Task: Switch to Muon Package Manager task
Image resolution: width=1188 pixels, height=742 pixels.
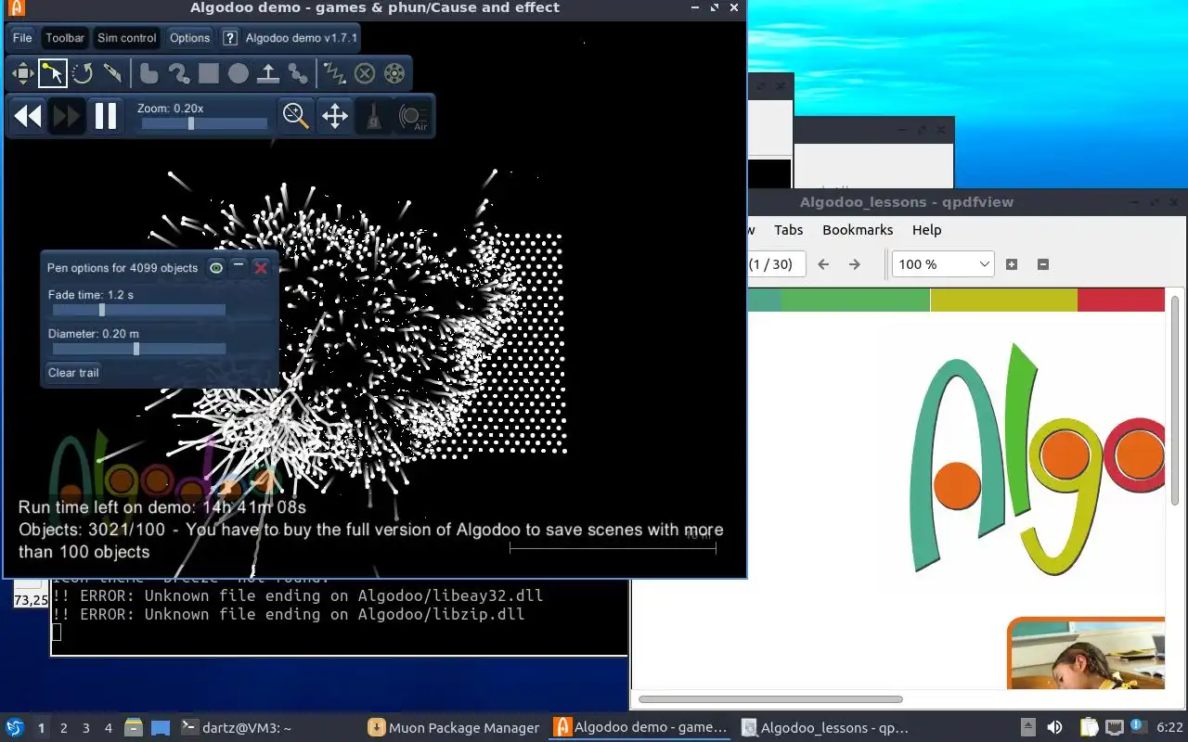Action: point(455,728)
